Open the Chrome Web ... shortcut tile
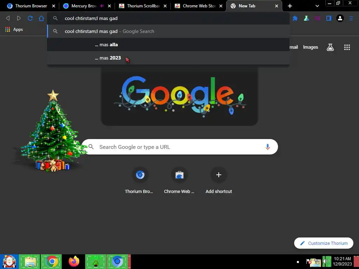The width and height of the screenshot is (359, 269). pos(179,181)
